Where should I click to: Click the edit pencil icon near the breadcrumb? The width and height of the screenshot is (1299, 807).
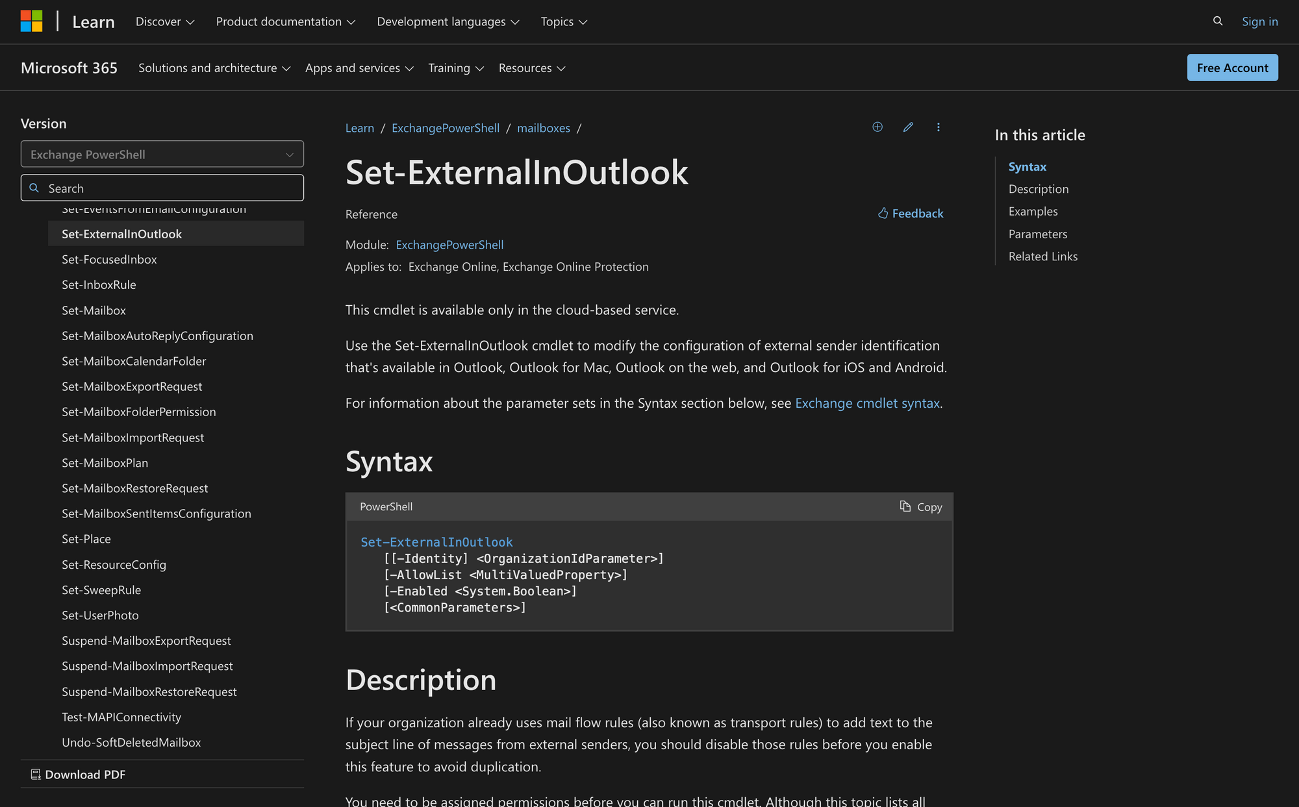point(908,127)
